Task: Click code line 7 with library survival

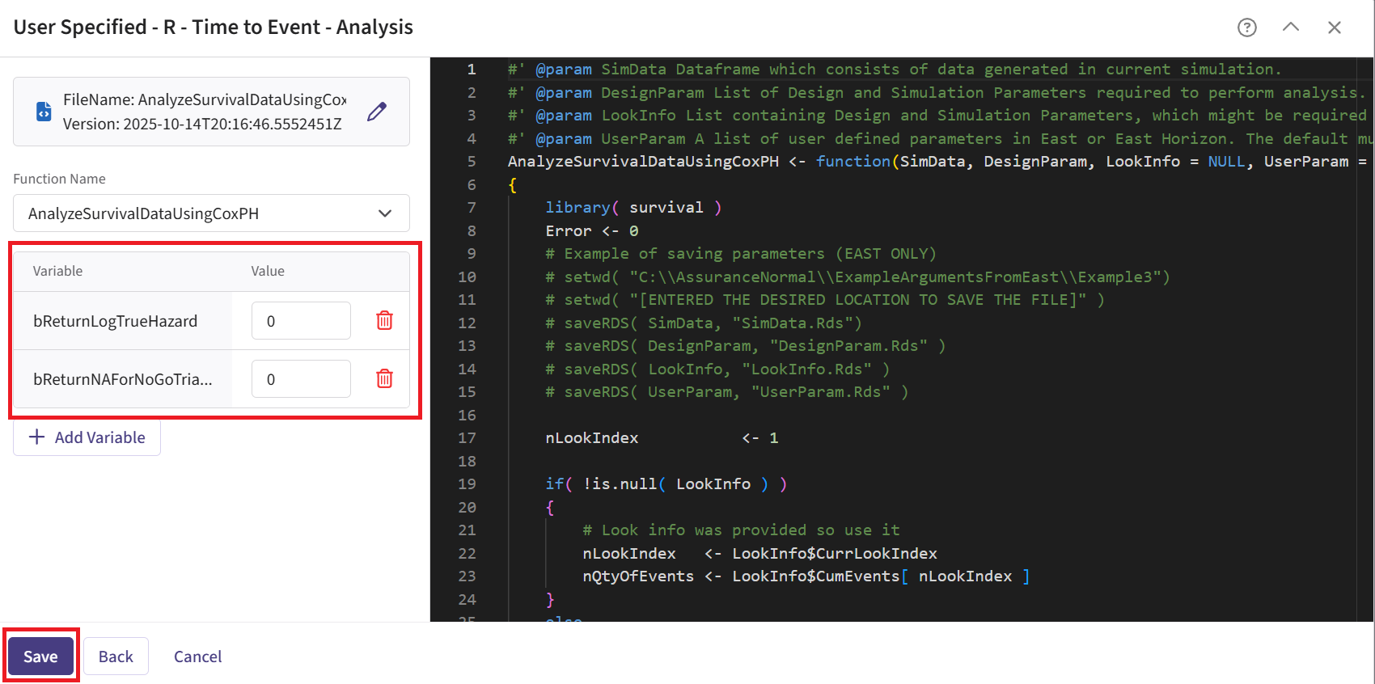Action: tap(633, 208)
